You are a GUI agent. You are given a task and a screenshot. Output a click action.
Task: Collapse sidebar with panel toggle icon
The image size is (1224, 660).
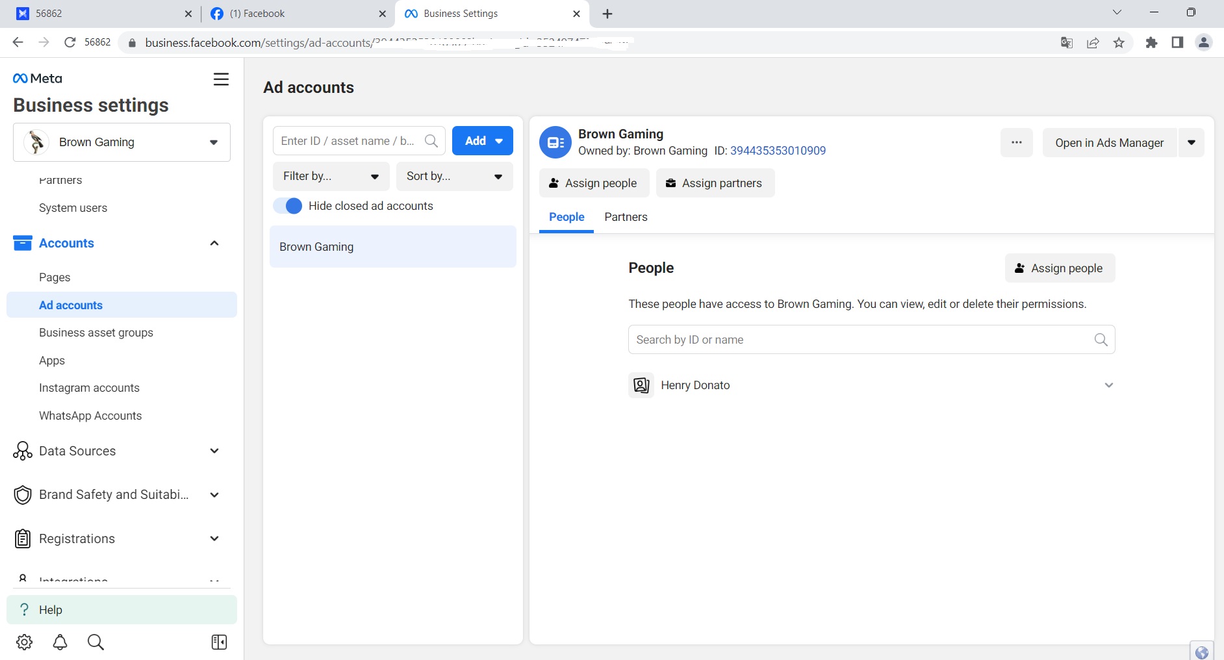(219, 642)
